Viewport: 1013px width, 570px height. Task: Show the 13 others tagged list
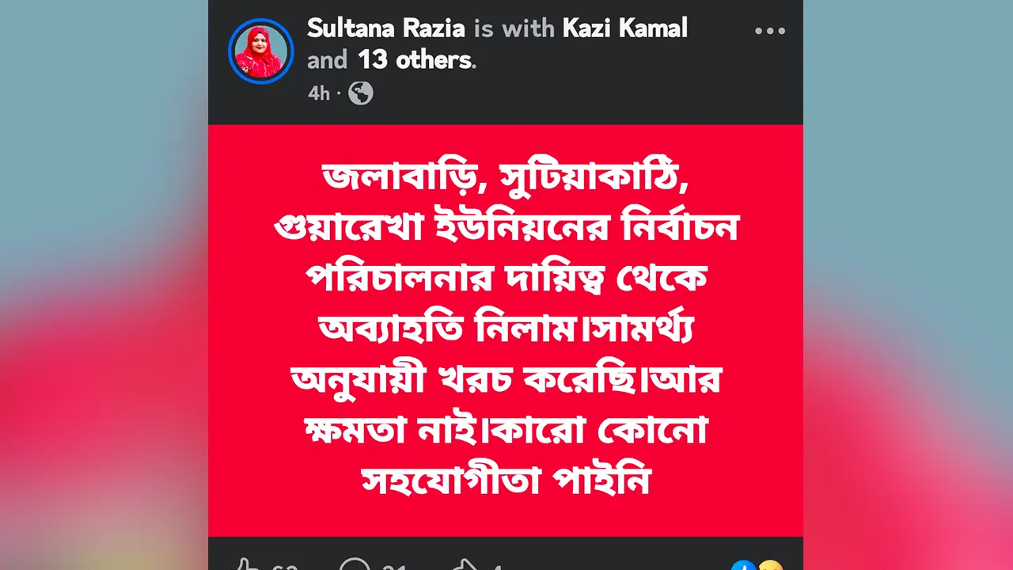click(415, 60)
